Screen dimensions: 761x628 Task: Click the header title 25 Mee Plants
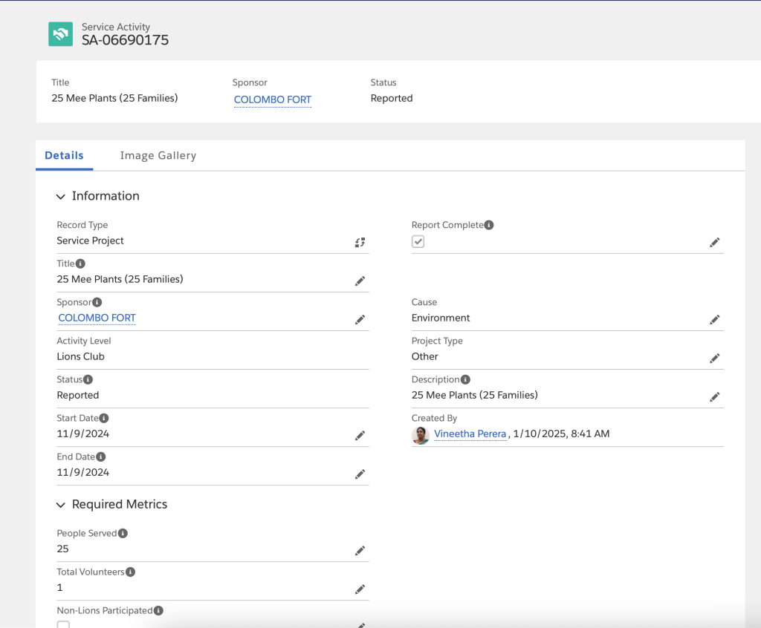pyautogui.click(x=114, y=98)
